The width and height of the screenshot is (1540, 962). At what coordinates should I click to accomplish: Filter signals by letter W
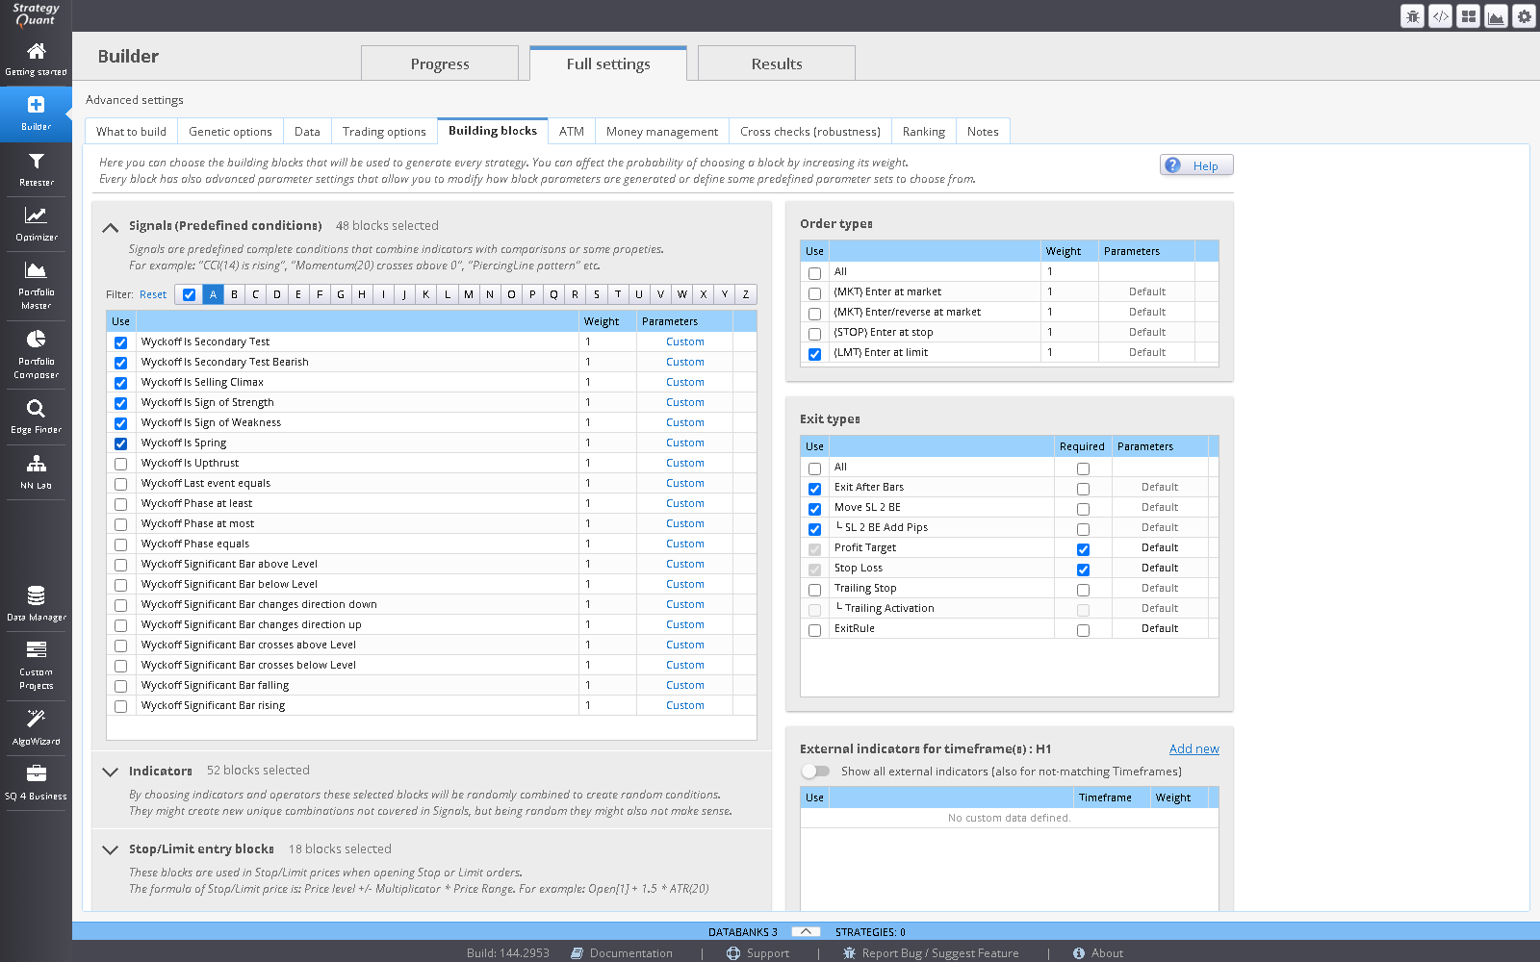[681, 294]
